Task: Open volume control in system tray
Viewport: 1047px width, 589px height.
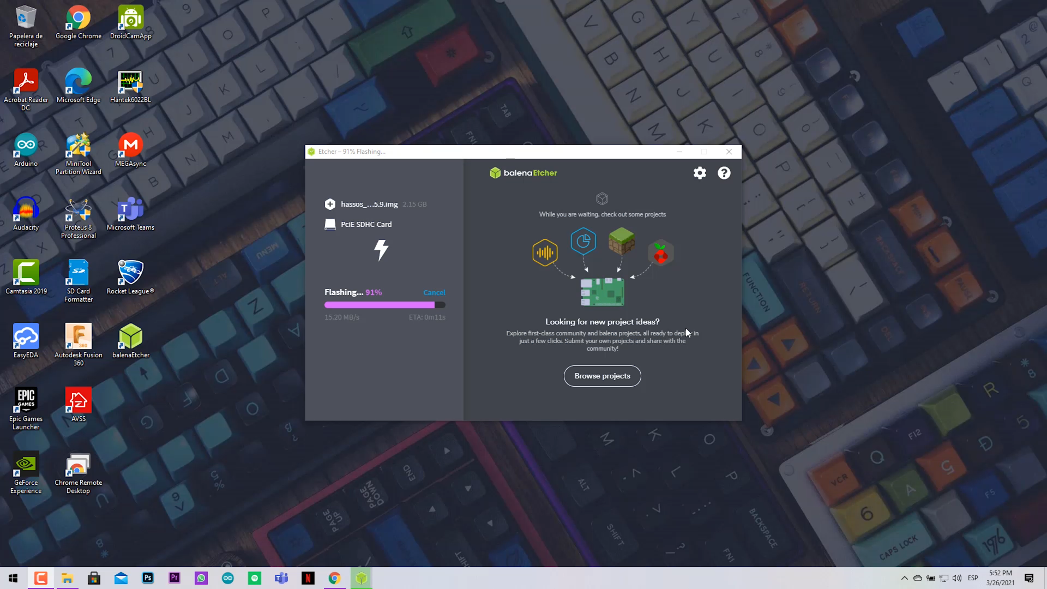Action: click(957, 578)
